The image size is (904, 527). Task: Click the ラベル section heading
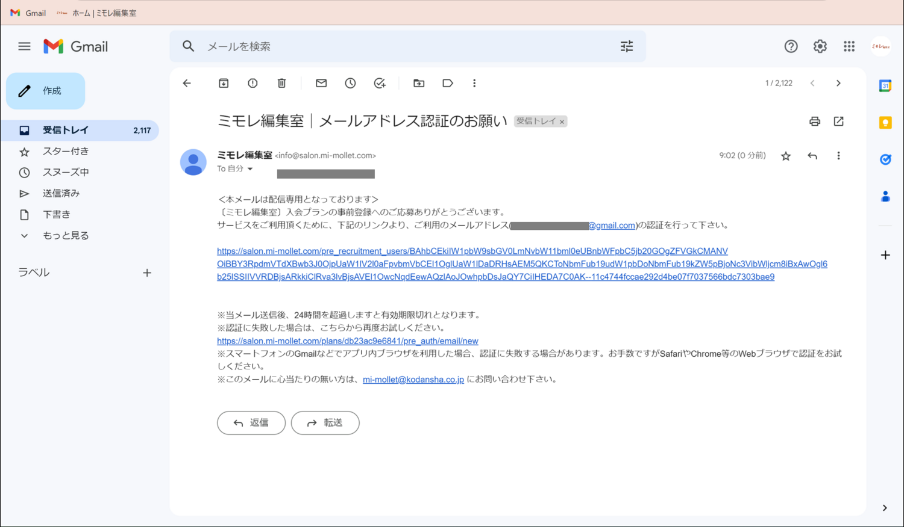(x=34, y=273)
